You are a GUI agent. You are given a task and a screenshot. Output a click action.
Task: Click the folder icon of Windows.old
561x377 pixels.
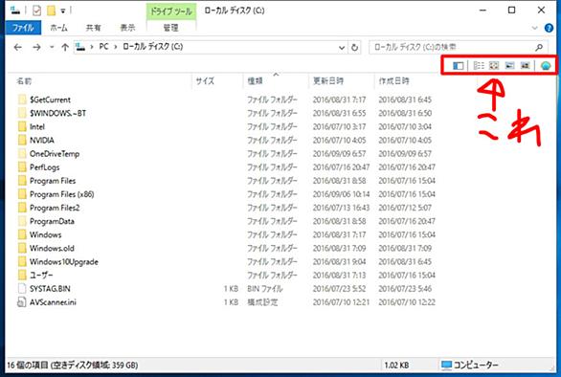22,248
